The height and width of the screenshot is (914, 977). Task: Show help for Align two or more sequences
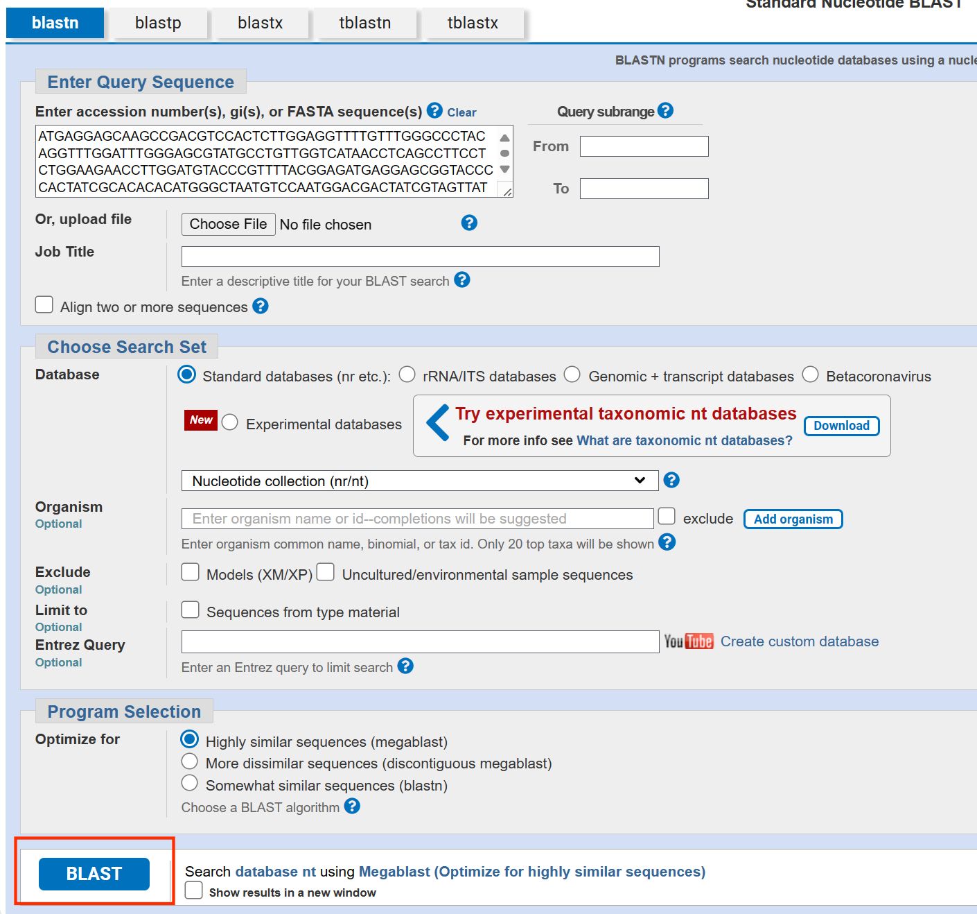[261, 306]
